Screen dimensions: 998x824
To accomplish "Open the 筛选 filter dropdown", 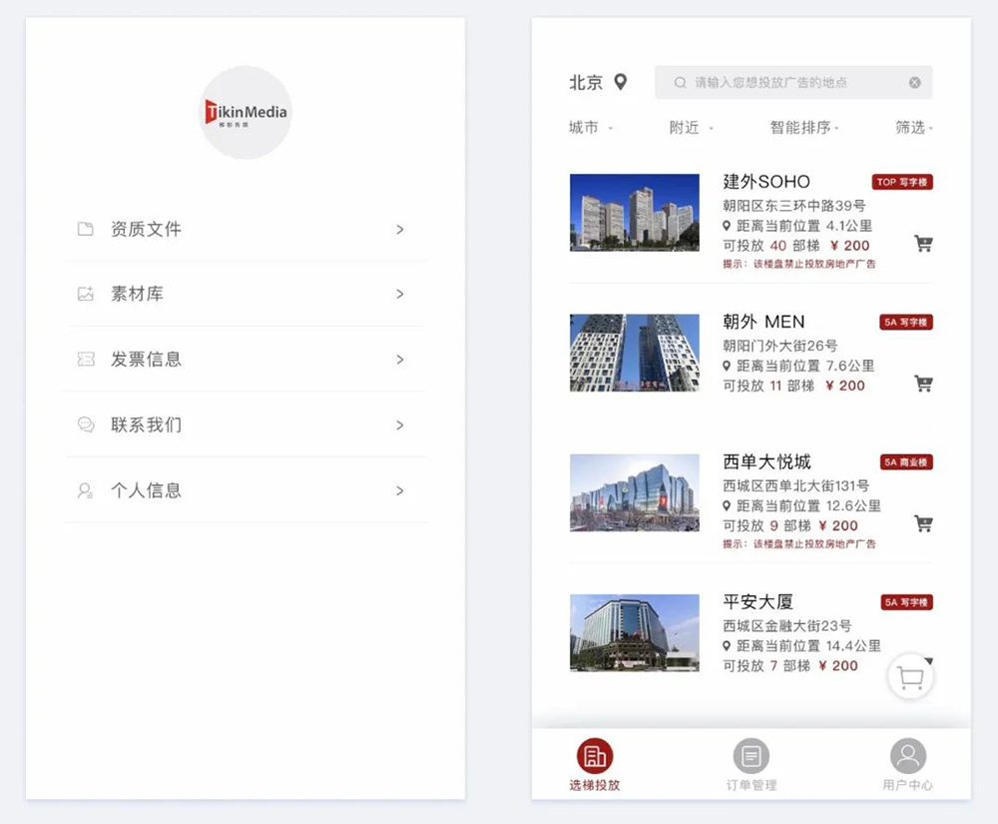I will (x=913, y=128).
